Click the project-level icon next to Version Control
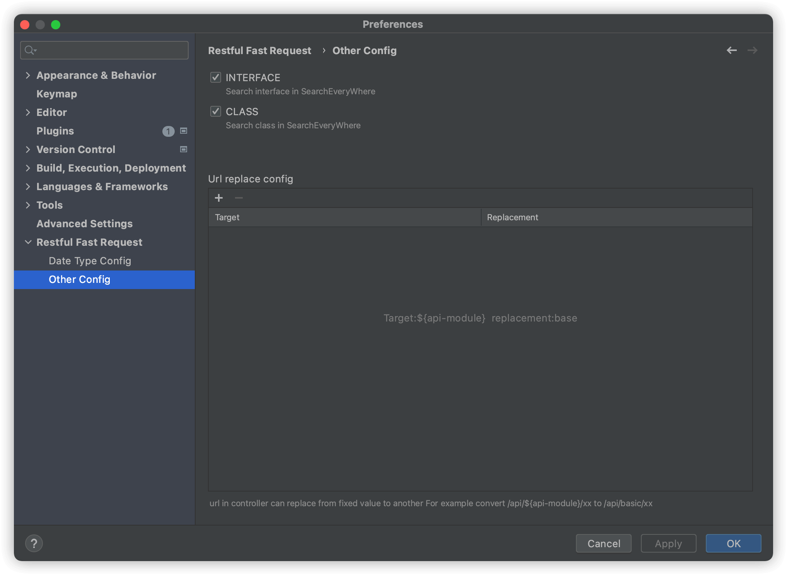The height and width of the screenshot is (575, 787). point(184,150)
